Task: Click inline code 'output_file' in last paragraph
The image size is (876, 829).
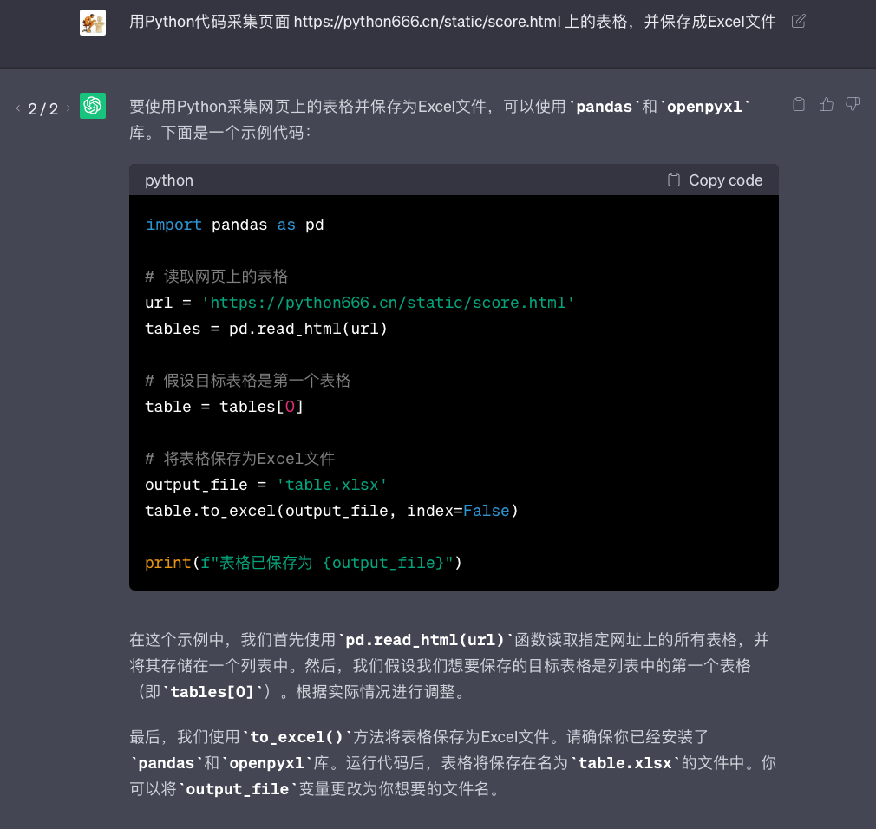Action: pos(238,789)
